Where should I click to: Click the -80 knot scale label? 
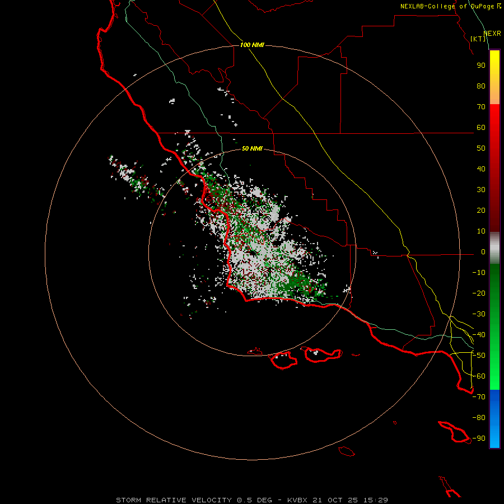pyautogui.click(x=479, y=418)
